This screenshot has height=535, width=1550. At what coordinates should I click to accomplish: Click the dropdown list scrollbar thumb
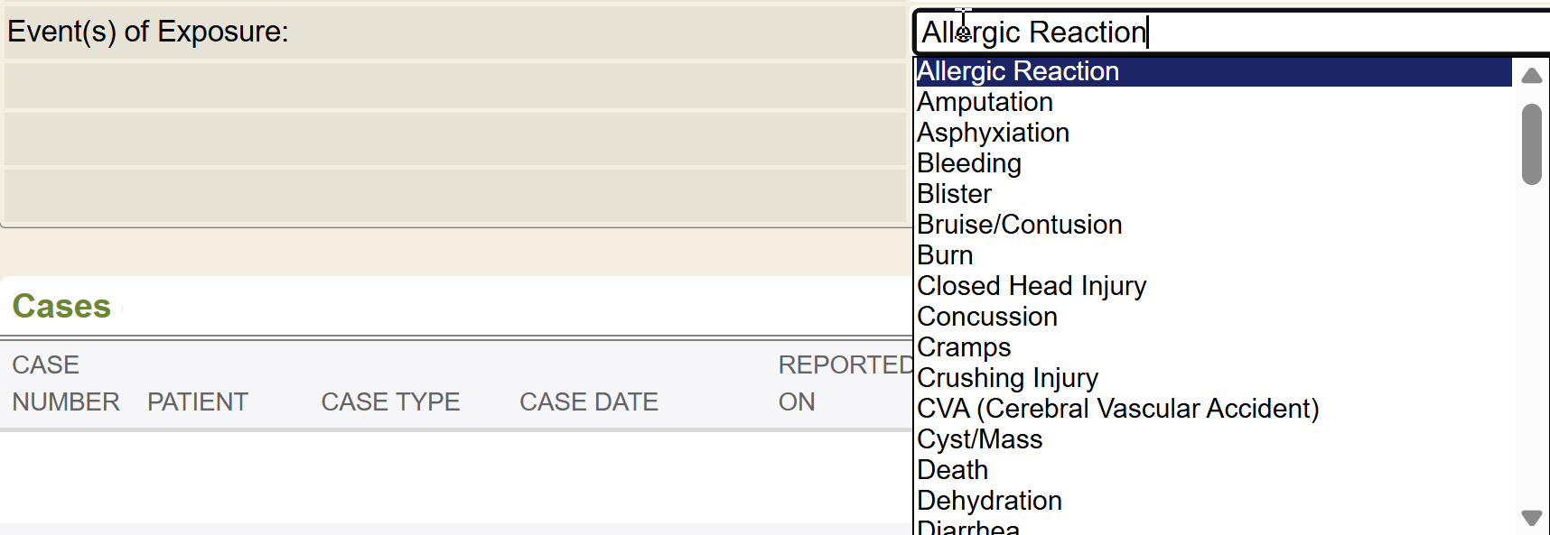1531,144
